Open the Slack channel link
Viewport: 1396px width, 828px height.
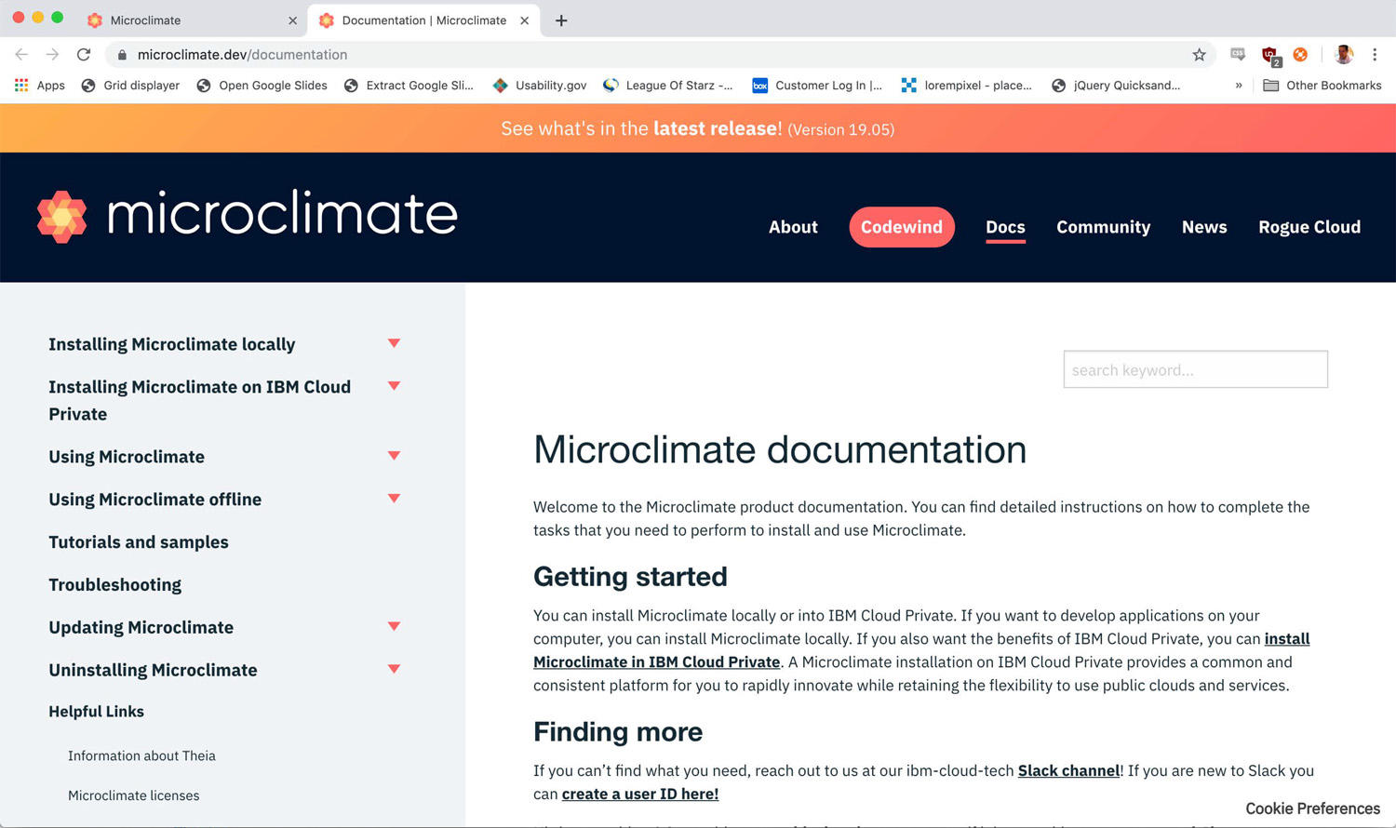[x=1068, y=770]
